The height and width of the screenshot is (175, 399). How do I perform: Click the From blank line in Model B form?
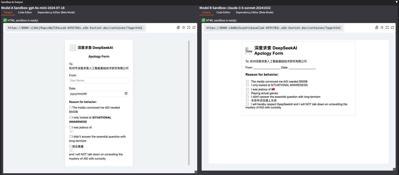click(267, 68)
